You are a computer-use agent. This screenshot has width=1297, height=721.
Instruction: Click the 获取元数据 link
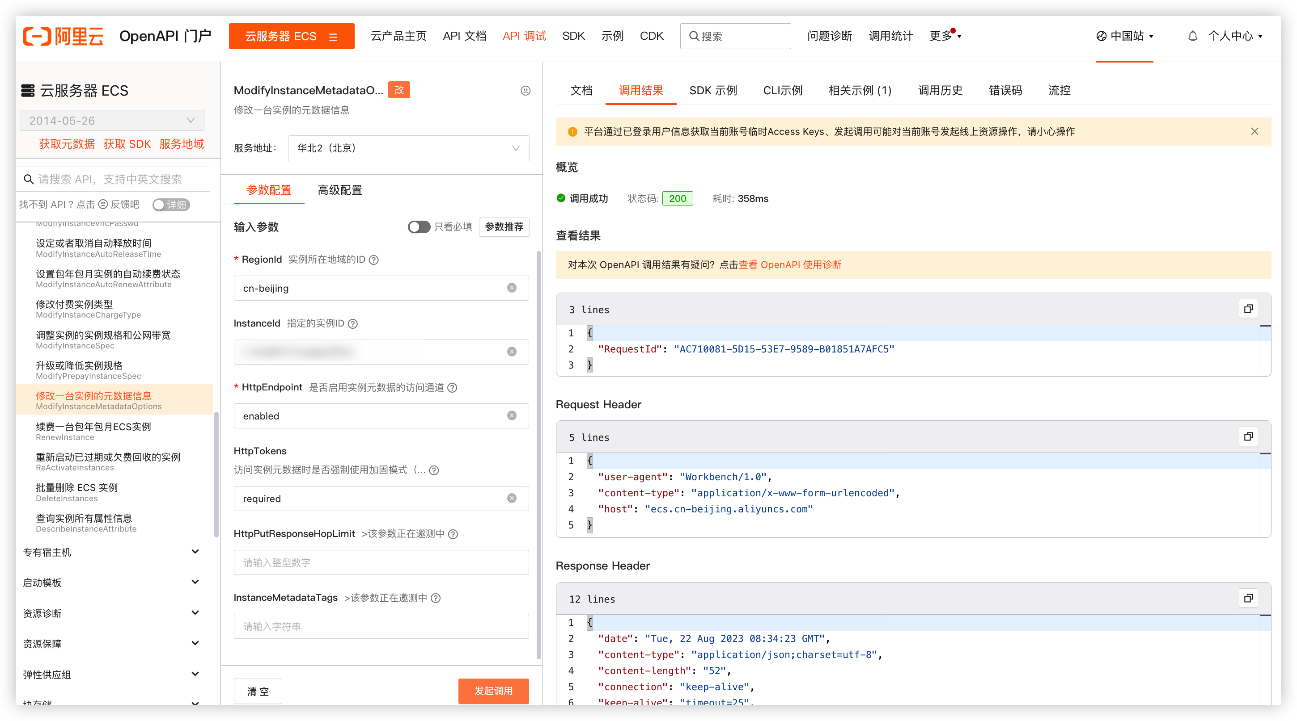coord(67,144)
